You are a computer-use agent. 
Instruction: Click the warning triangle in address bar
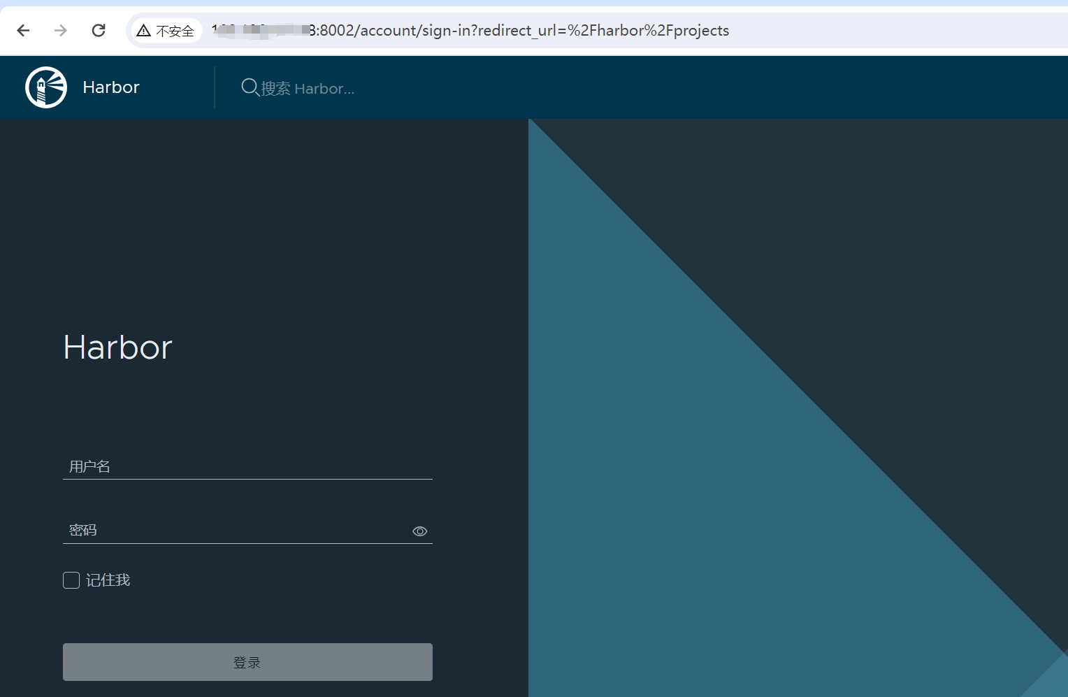[144, 30]
